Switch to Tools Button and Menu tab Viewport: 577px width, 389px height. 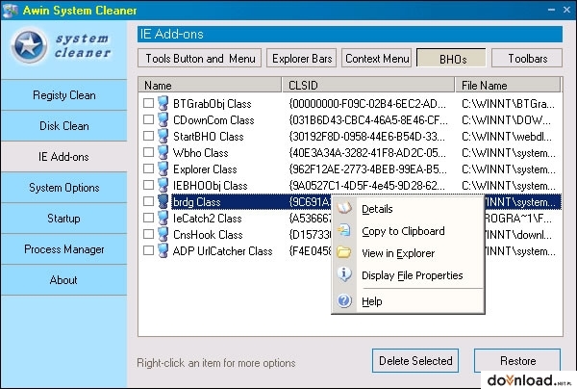tap(200, 58)
